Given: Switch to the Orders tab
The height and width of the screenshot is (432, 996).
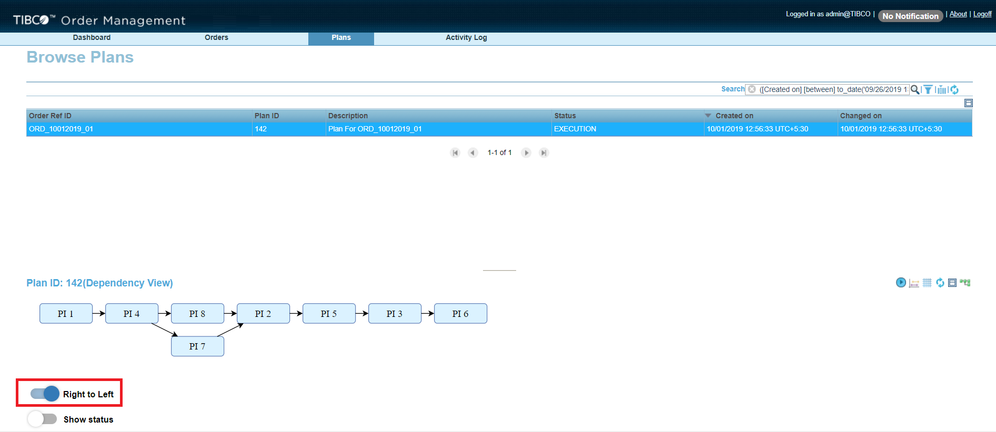Looking at the screenshot, I should click(x=216, y=38).
